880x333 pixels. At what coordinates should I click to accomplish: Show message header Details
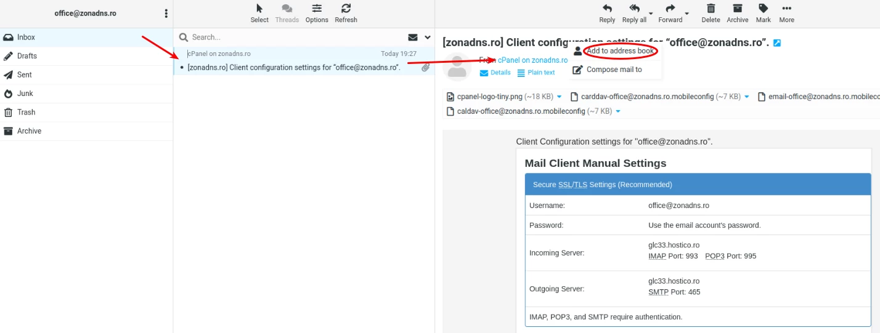495,73
